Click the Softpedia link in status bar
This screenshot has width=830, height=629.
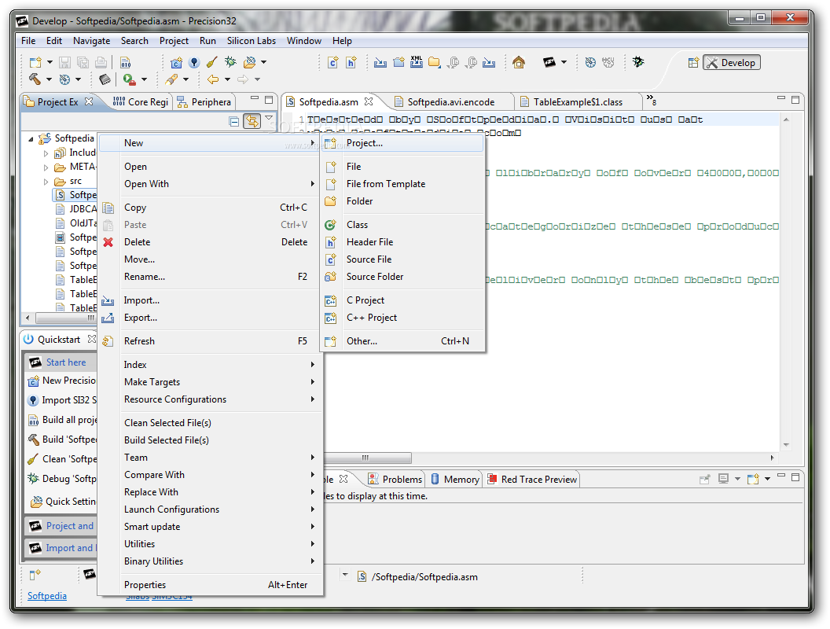[47, 596]
